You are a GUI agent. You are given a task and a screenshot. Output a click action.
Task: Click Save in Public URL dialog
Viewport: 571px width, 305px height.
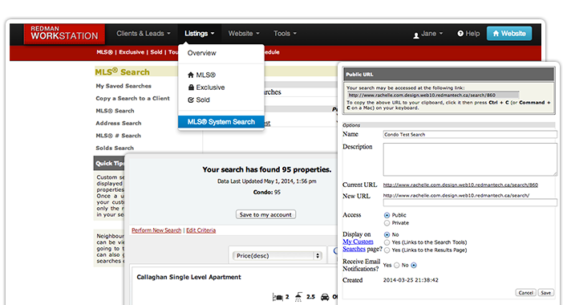pos(545,293)
